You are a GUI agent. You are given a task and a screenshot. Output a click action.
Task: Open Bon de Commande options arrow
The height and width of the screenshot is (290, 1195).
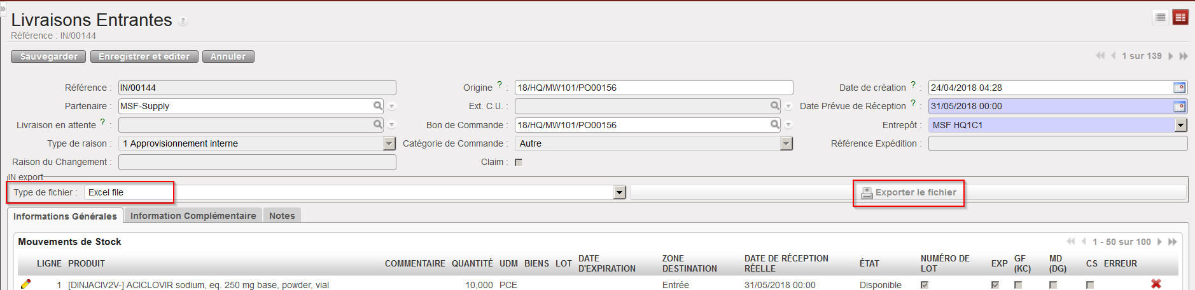click(789, 126)
